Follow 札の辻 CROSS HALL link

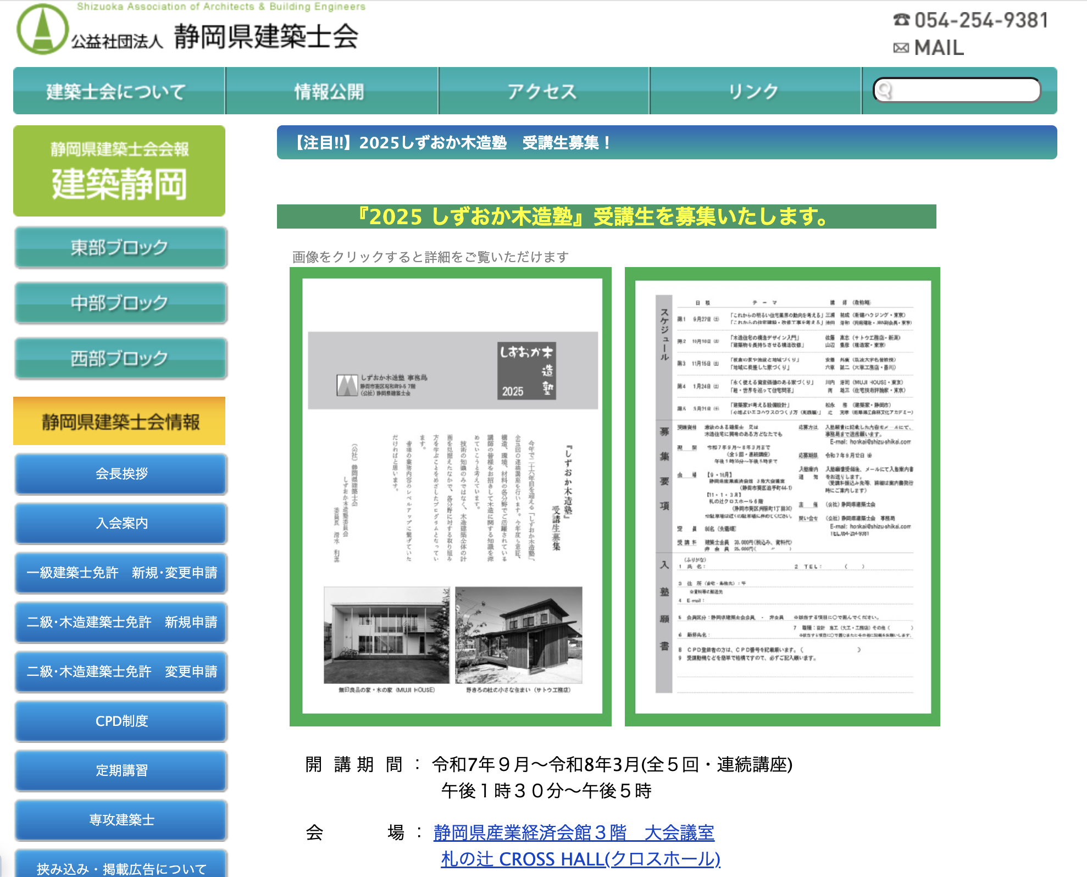click(x=580, y=859)
